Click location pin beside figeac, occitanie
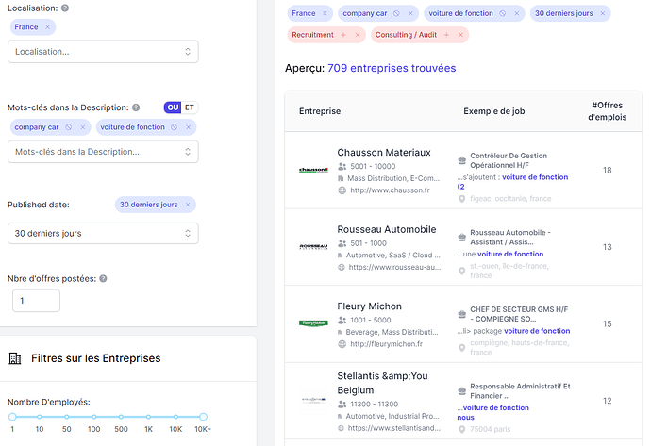 [461, 199]
